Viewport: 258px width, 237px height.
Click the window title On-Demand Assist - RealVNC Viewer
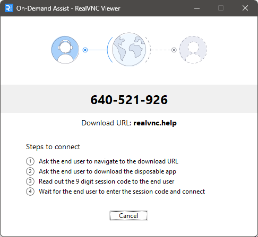[68, 8]
